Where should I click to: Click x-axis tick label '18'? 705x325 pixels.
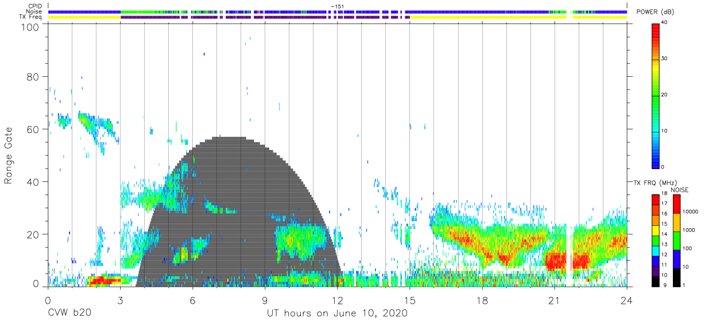click(x=482, y=300)
